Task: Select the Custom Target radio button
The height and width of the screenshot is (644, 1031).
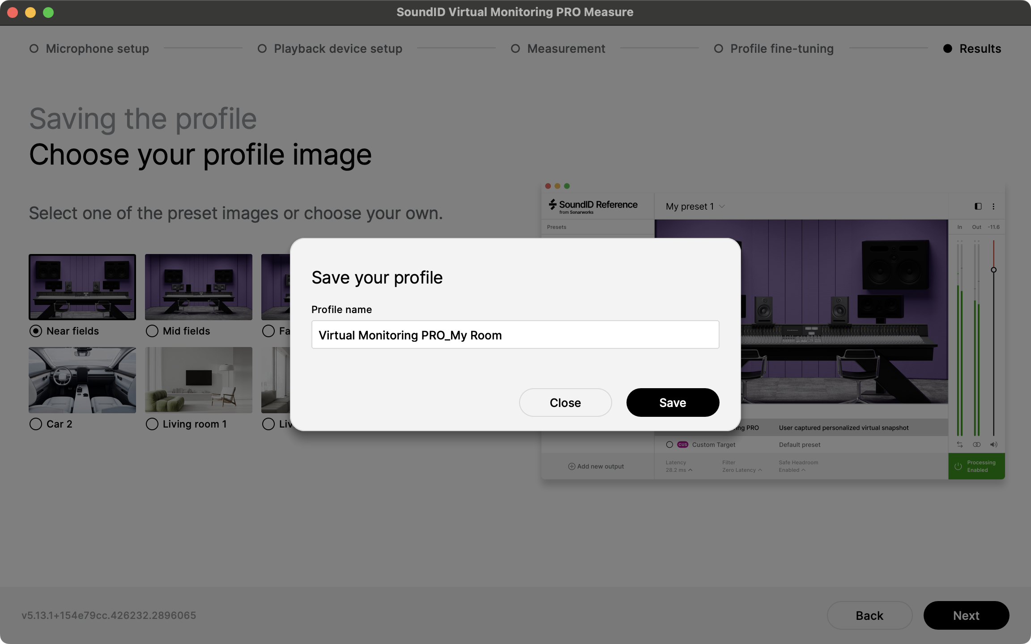Action: 669,445
